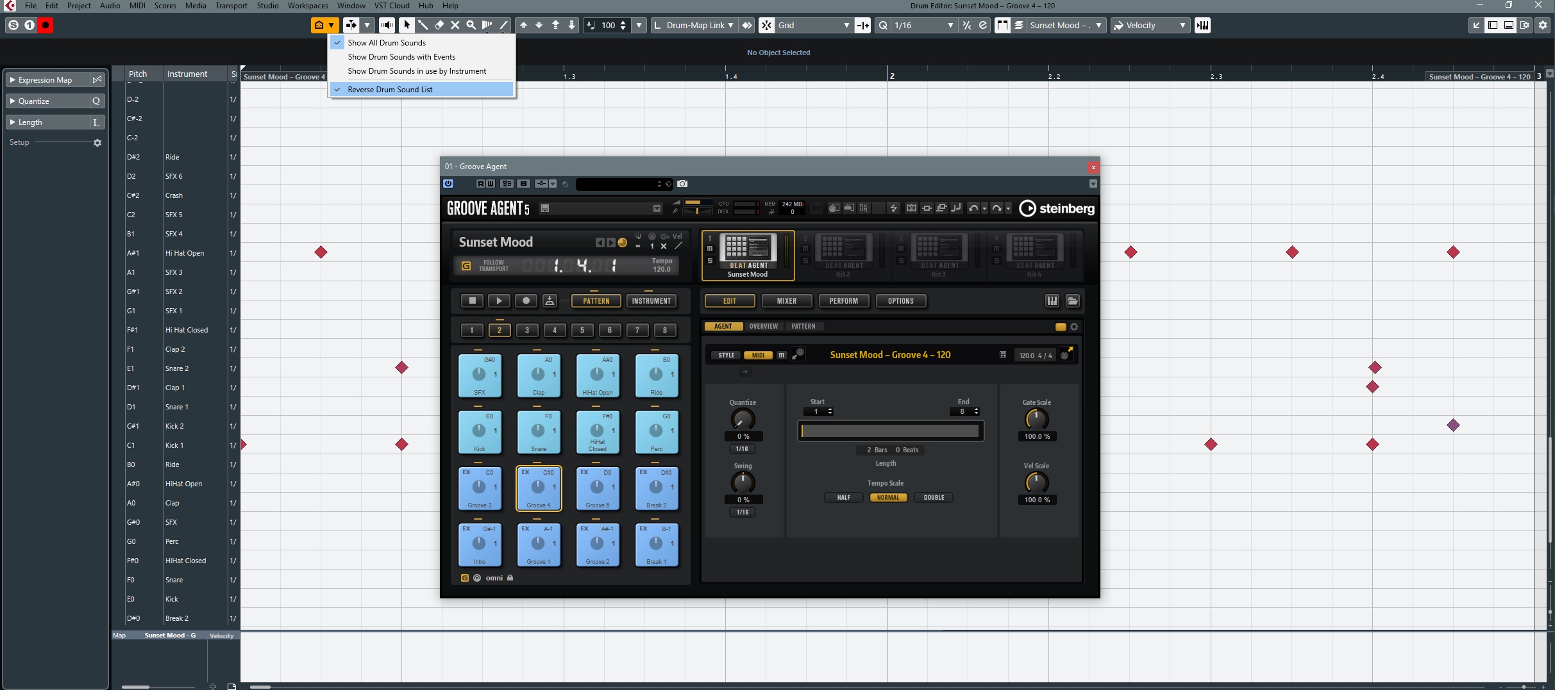Screen dimensions: 1555x690
Task: Switch to the Overview tab in Groove Agent
Action: pos(763,327)
